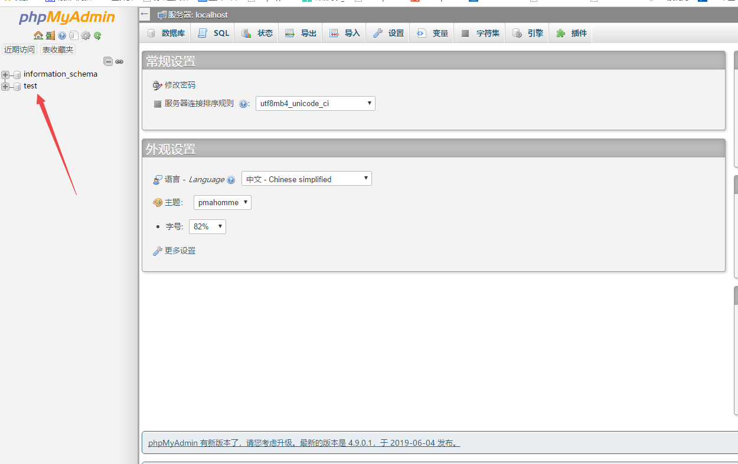This screenshot has width=738, height=464.
Task: Open the server collation dropdown utf8mb4_unicode_ci
Action: (x=315, y=103)
